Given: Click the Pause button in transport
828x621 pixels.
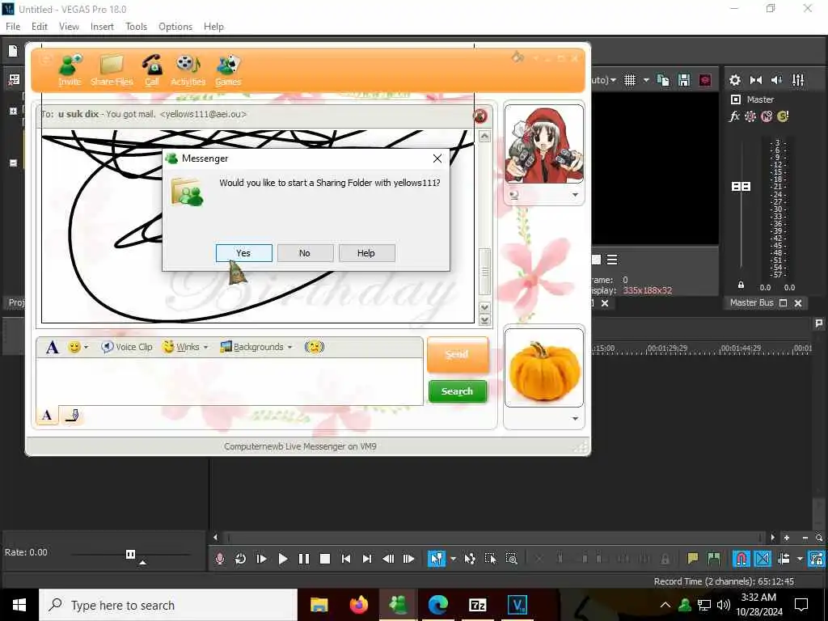Looking at the screenshot, I should [304, 559].
